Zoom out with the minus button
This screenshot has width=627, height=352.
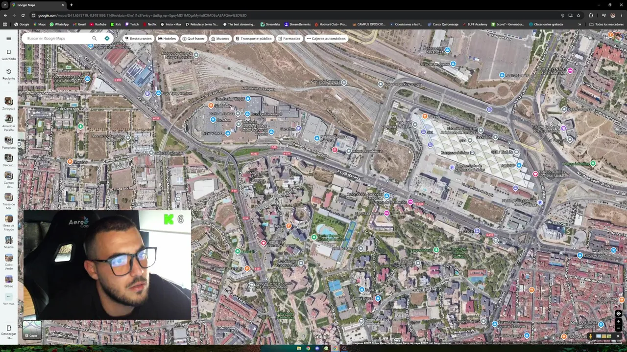pyautogui.click(x=618, y=327)
